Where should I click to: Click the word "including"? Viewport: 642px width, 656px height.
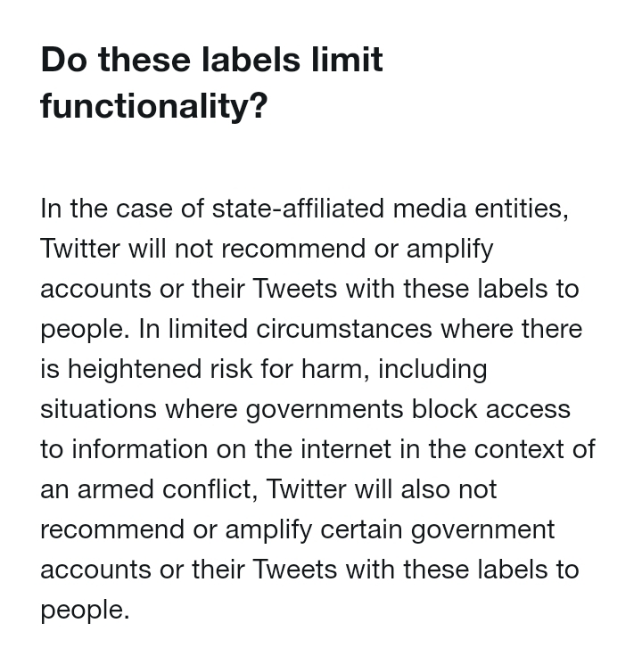point(432,369)
